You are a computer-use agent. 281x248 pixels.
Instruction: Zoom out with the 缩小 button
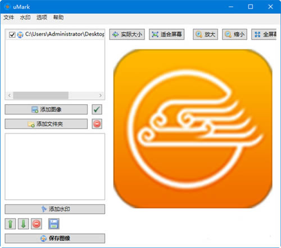click(x=234, y=34)
